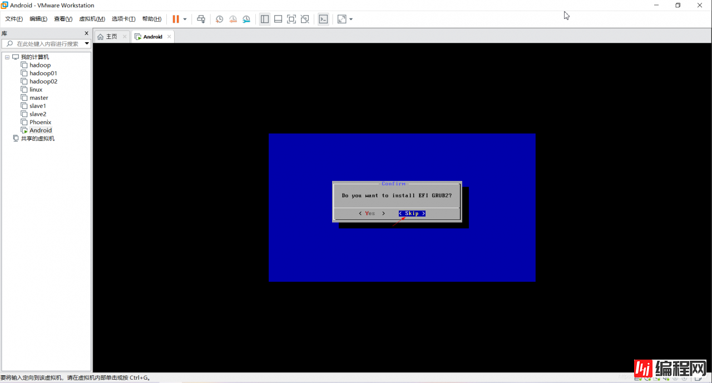Click the stretch guest display icon
The image size is (712, 383).
coord(342,19)
